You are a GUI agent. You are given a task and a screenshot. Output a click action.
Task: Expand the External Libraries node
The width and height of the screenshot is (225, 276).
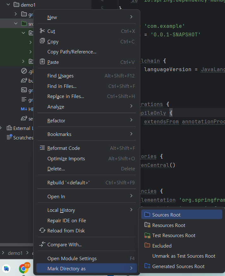(x=1, y=128)
